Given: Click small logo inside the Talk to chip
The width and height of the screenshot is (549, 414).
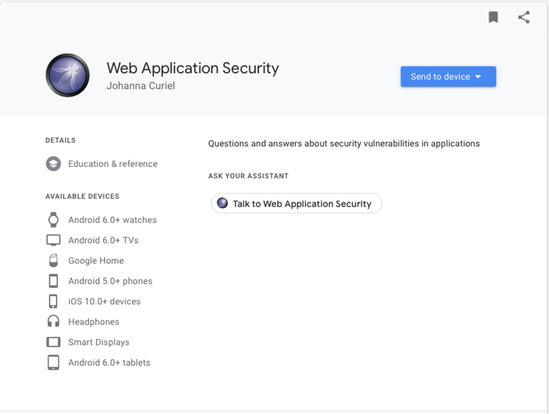Looking at the screenshot, I should coord(222,203).
